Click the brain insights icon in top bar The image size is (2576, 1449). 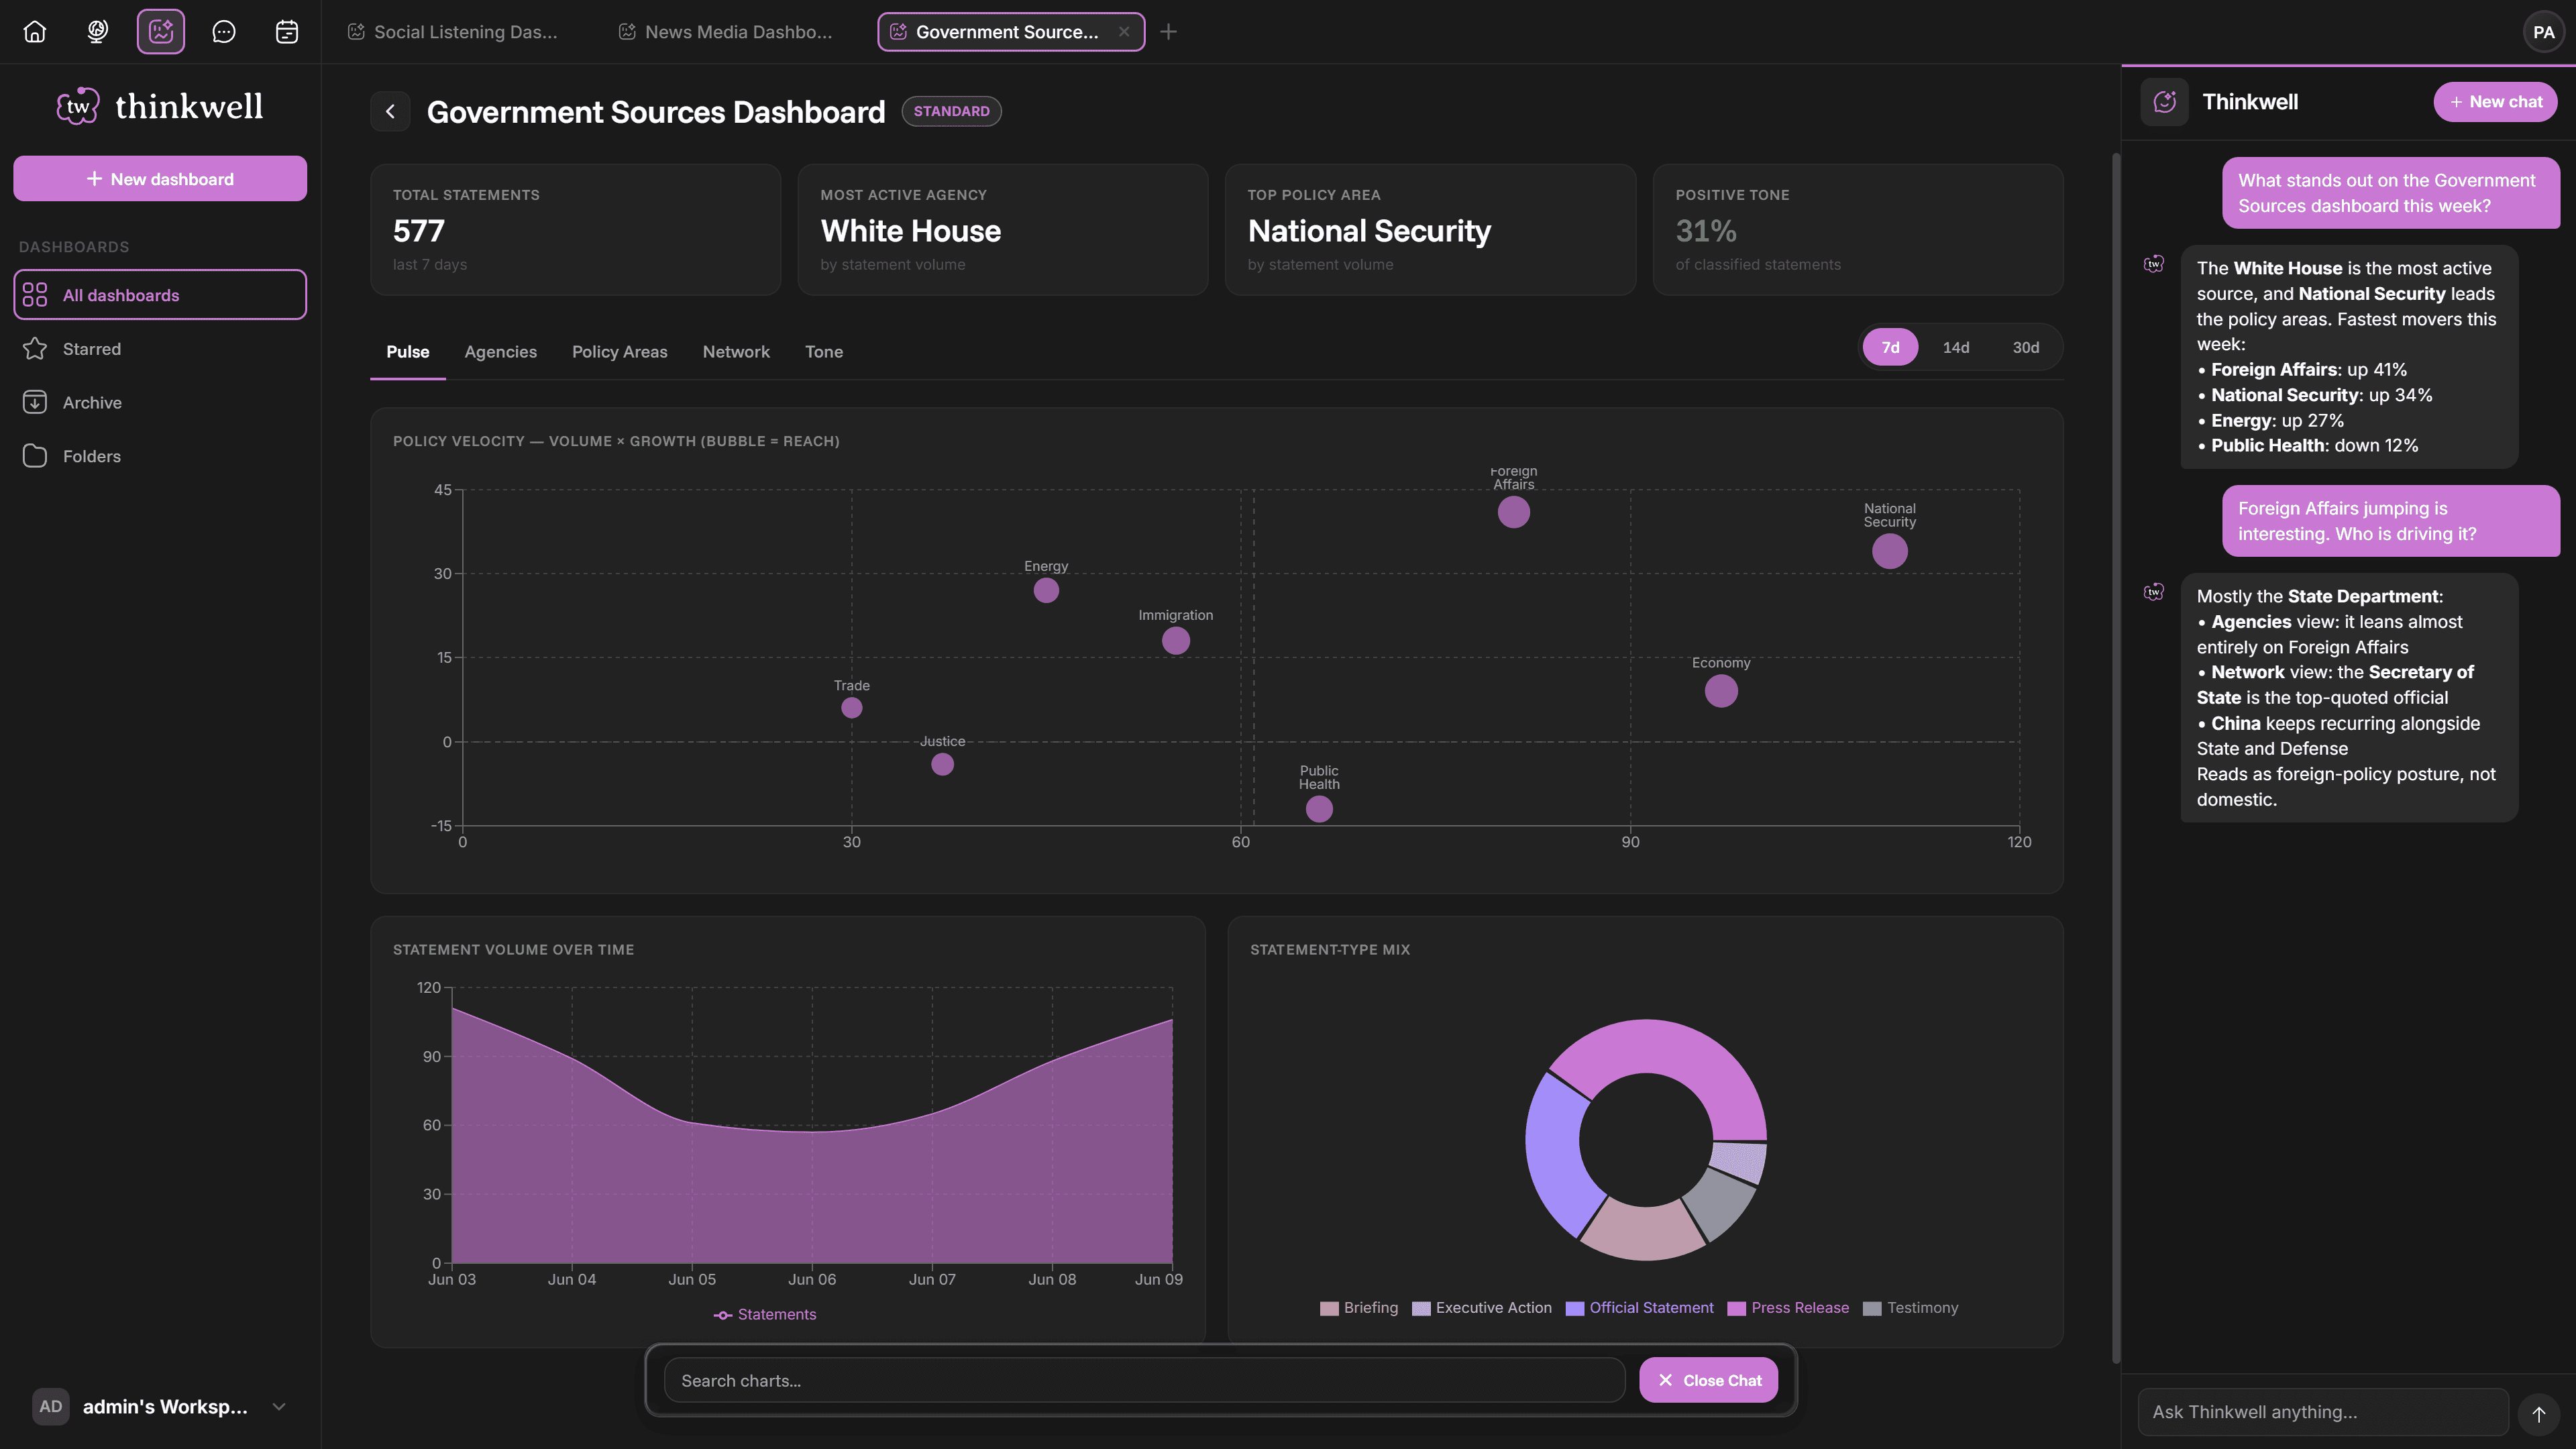(x=97, y=32)
